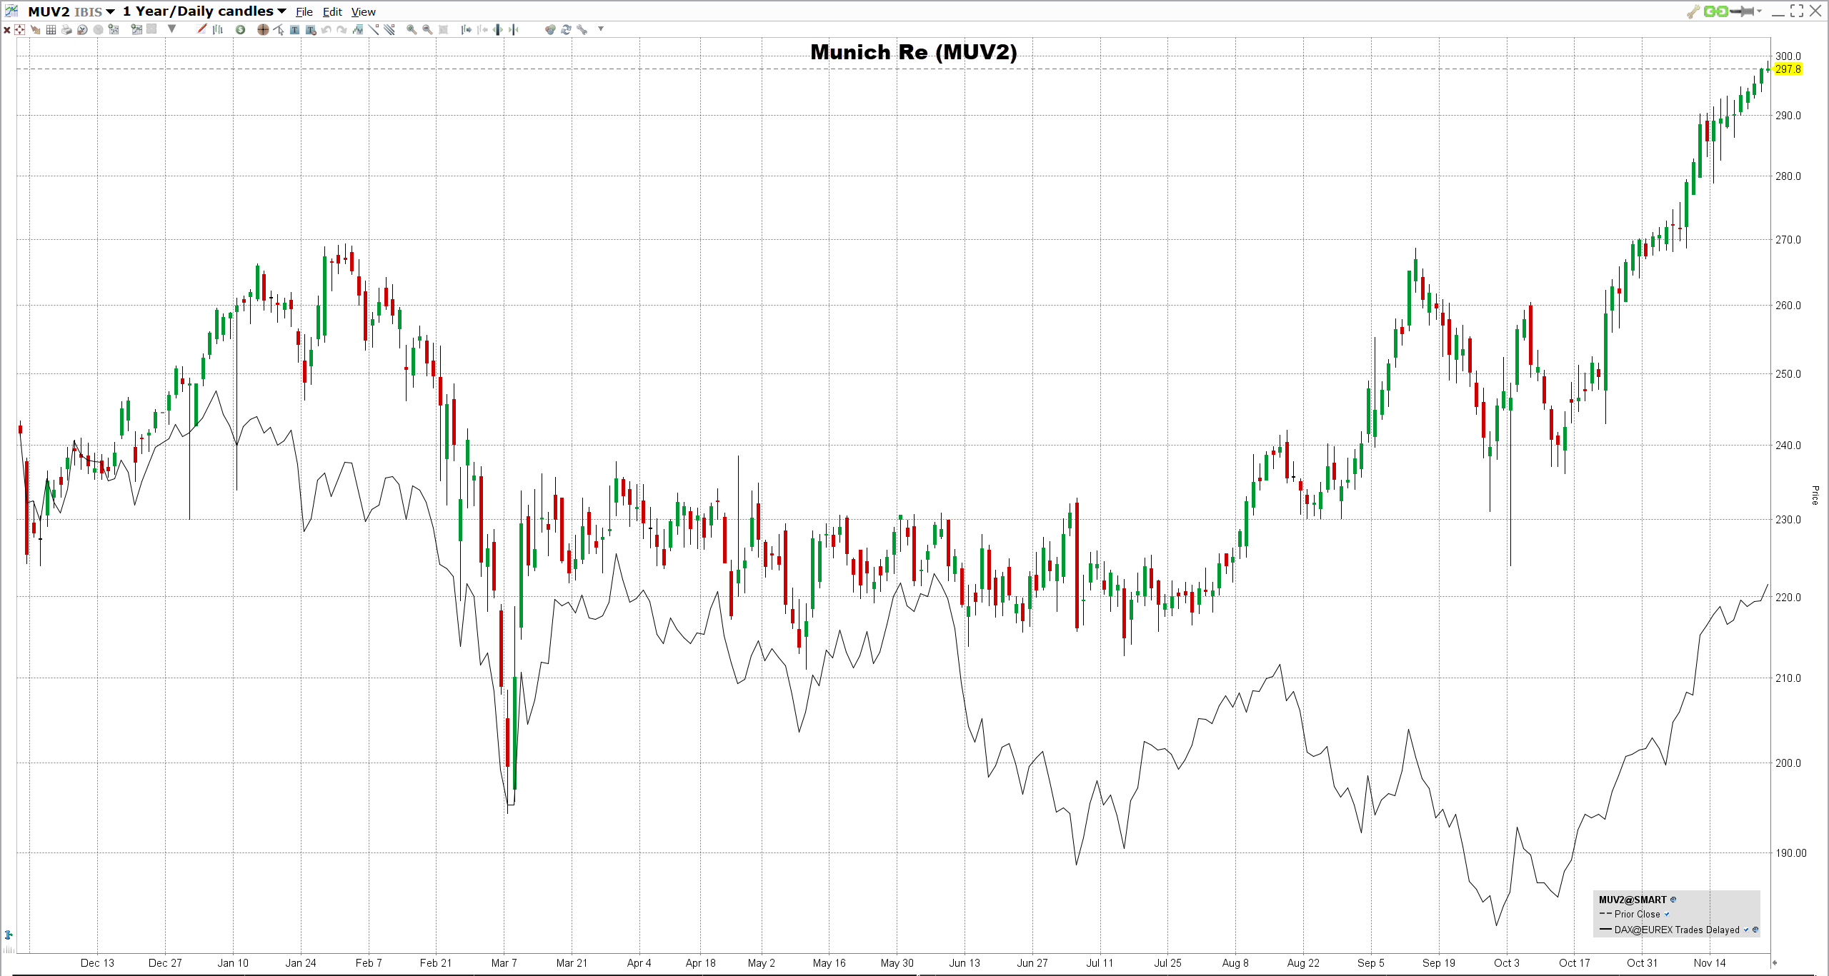Click the green chain link icon
The image size is (1829, 976).
coord(1715,11)
